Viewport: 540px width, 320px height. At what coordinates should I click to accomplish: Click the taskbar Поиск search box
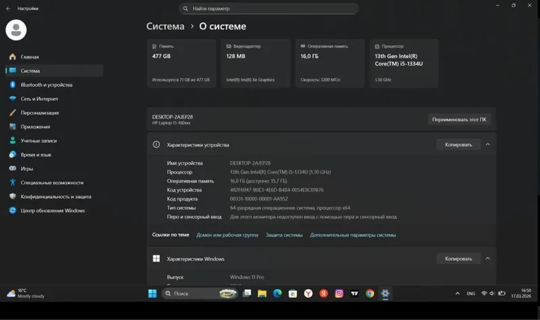click(x=200, y=294)
